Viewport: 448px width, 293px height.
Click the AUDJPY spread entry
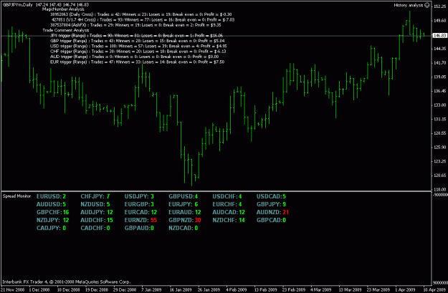97,213
